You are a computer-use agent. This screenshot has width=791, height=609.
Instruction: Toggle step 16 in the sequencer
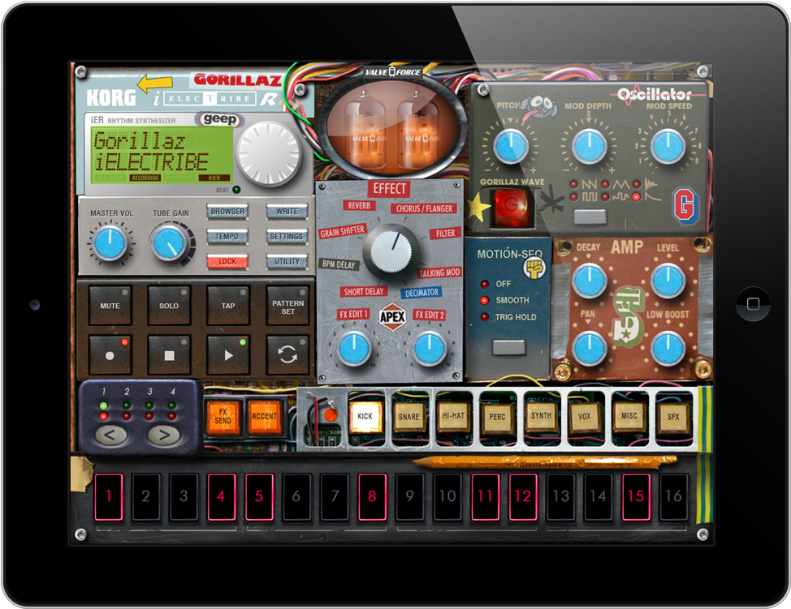pyautogui.click(x=673, y=496)
